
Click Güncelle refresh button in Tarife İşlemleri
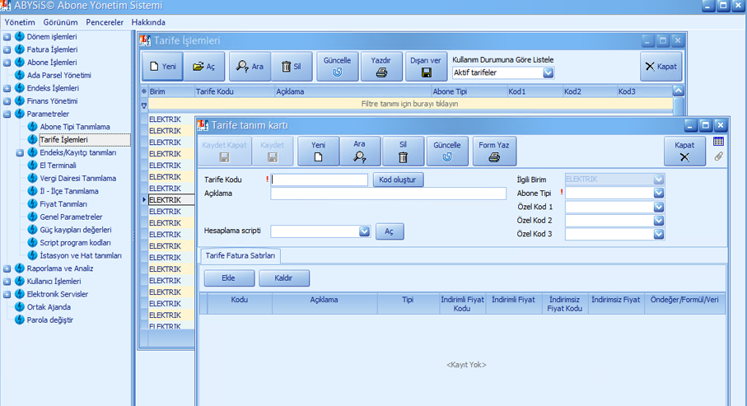click(338, 66)
